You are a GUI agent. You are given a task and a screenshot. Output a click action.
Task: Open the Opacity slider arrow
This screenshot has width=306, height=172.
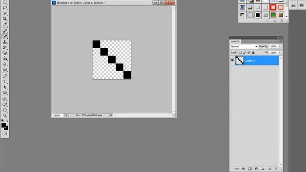[x=280, y=46]
